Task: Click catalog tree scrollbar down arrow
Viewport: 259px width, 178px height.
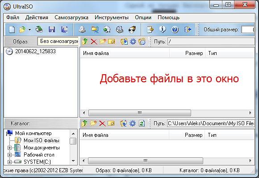Action: click(x=73, y=161)
